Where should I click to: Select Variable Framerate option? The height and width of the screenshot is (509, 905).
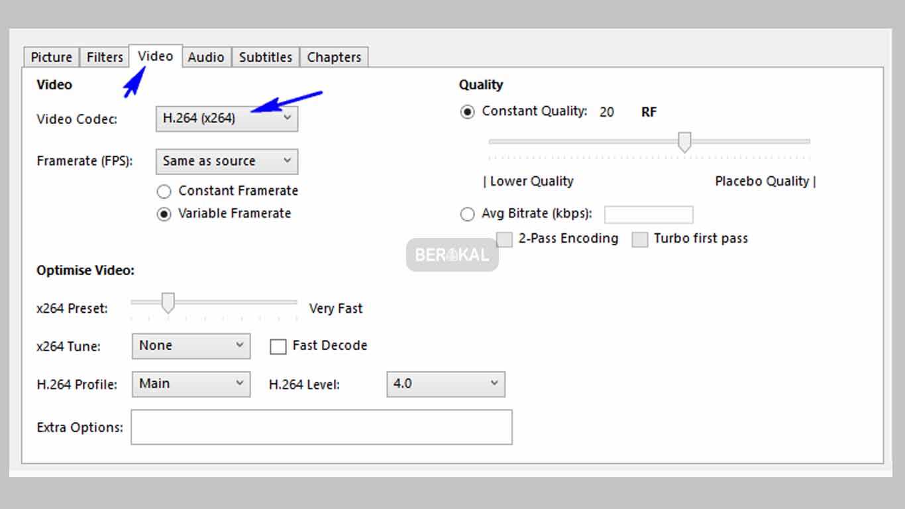164,213
